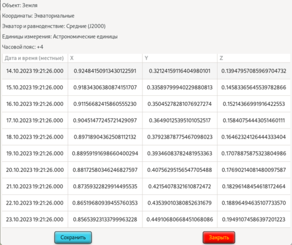Select X value 0.92484150913430122591
This screenshot has width=292, height=245.
(105, 71)
